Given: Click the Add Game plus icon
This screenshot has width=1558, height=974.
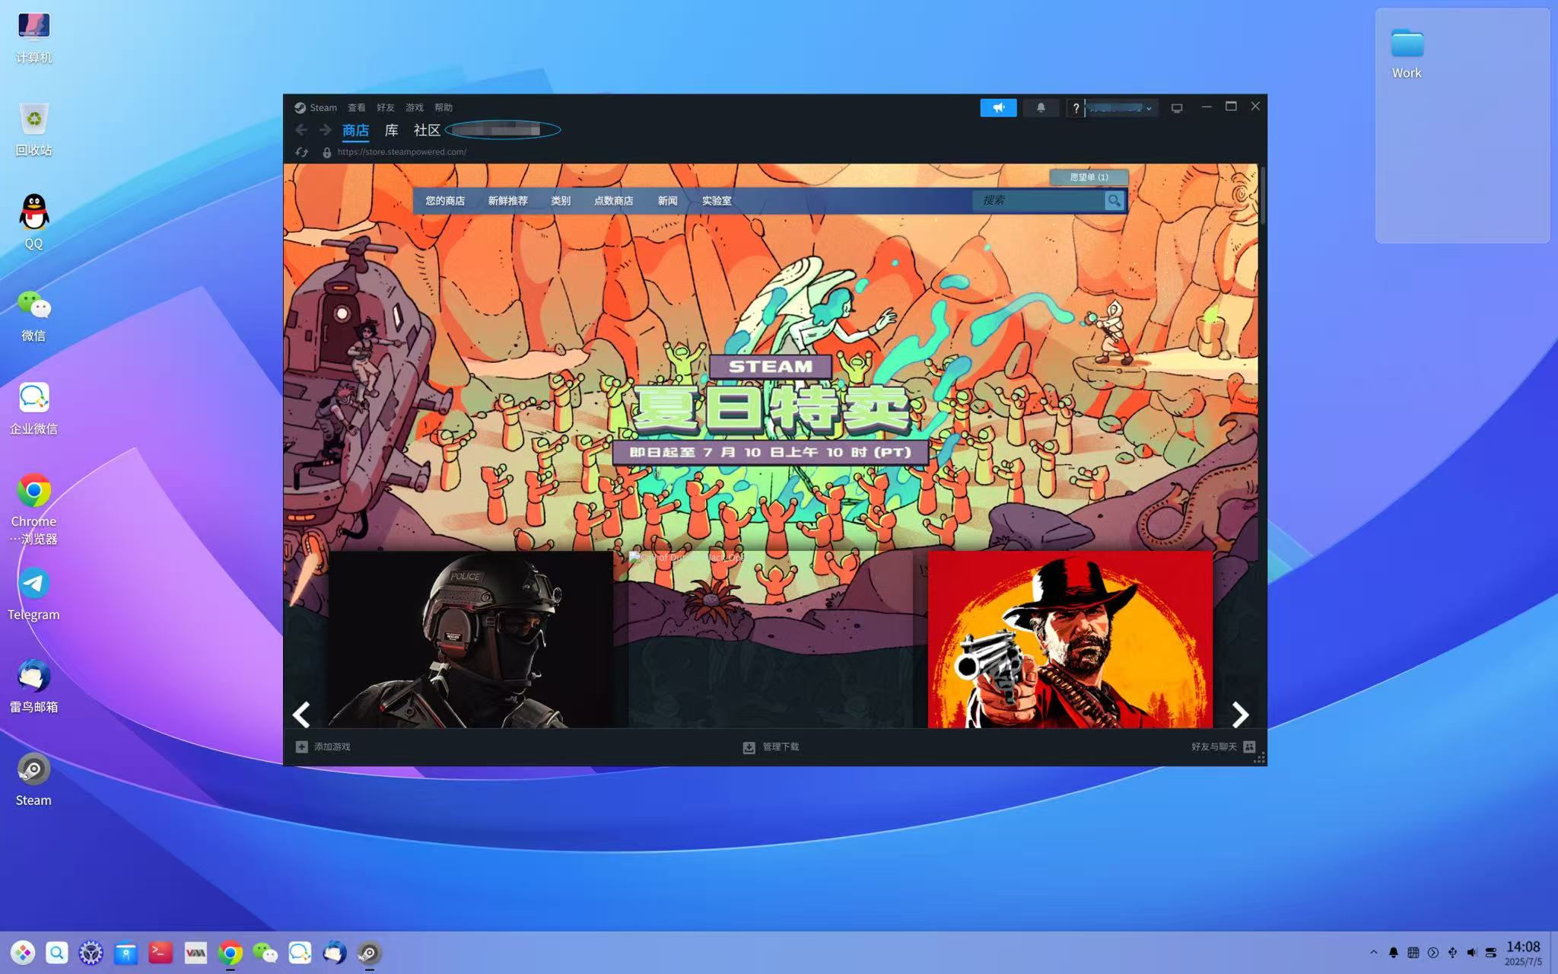Looking at the screenshot, I should click(301, 746).
